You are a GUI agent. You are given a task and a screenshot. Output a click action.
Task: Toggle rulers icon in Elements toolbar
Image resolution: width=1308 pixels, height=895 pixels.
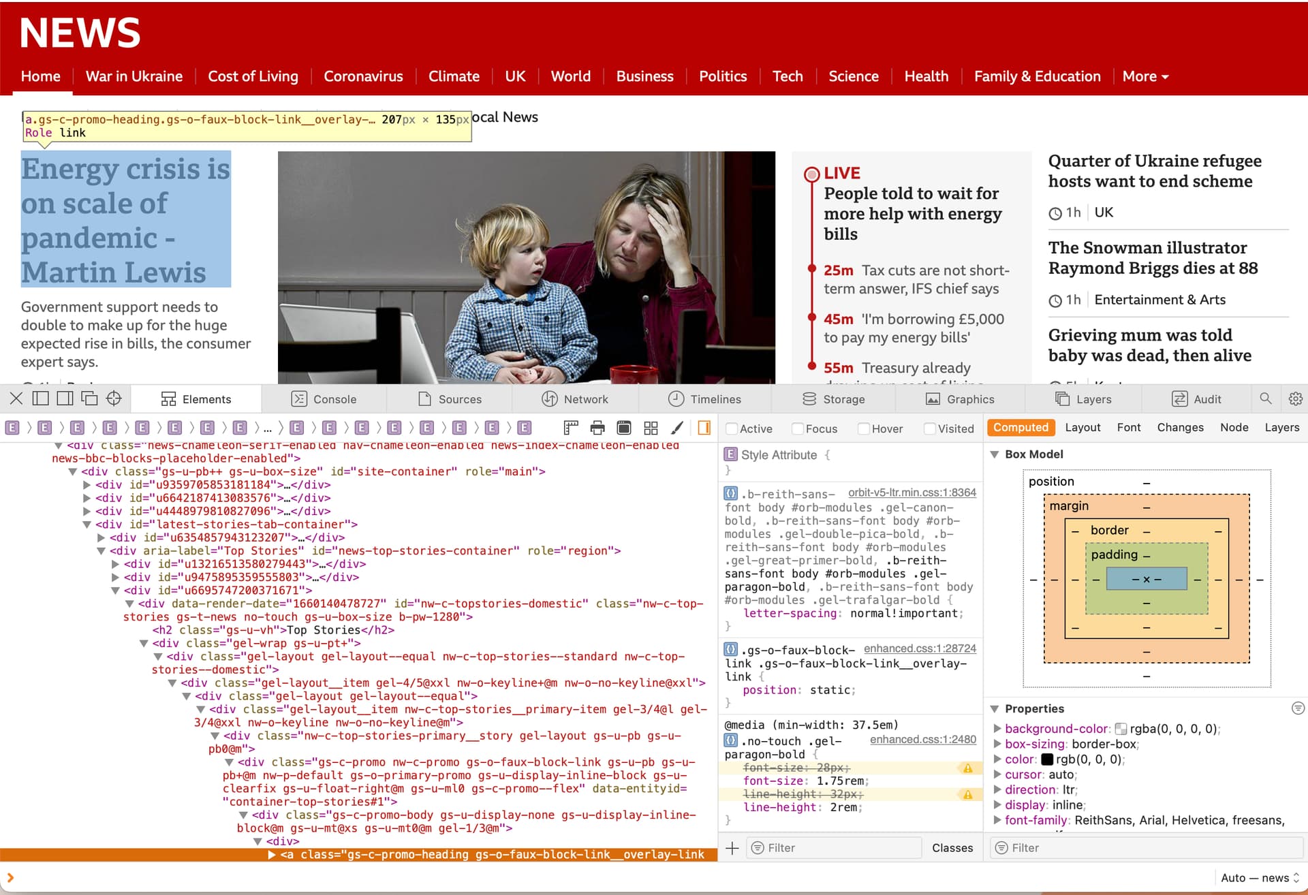coord(571,428)
